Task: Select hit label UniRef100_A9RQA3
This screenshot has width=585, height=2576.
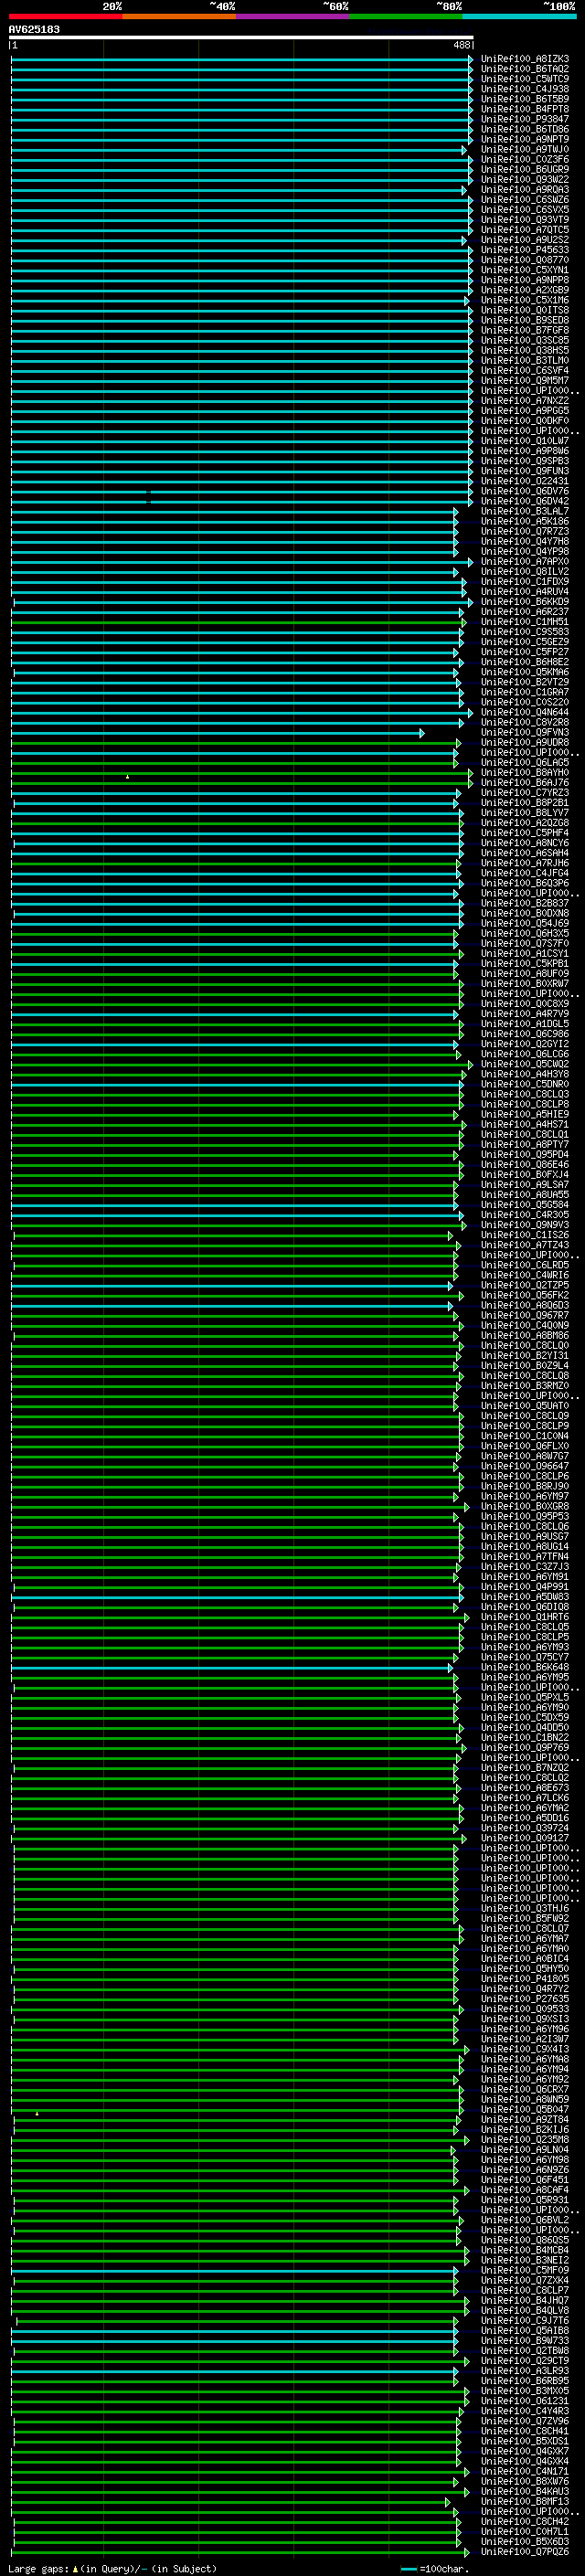Action: click(x=525, y=190)
